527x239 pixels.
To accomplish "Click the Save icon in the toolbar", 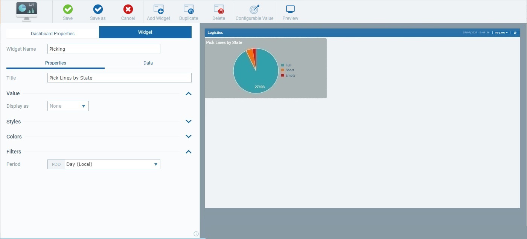I will coord(67,11).
